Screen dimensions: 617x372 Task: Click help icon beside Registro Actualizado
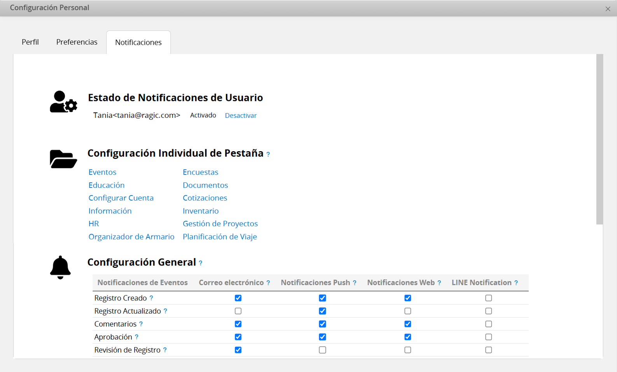[x=165, y=311]
